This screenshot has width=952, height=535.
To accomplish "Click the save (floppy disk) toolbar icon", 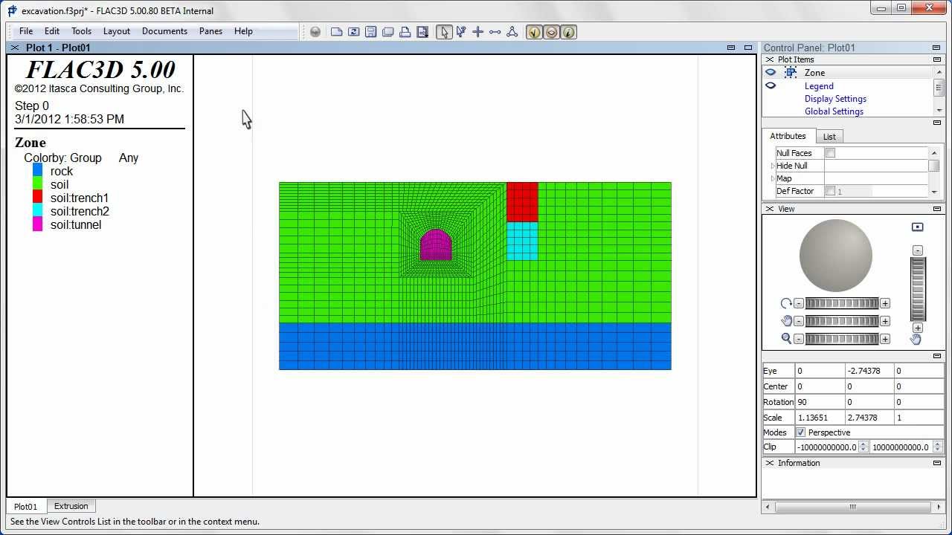I will click(370, 32).
